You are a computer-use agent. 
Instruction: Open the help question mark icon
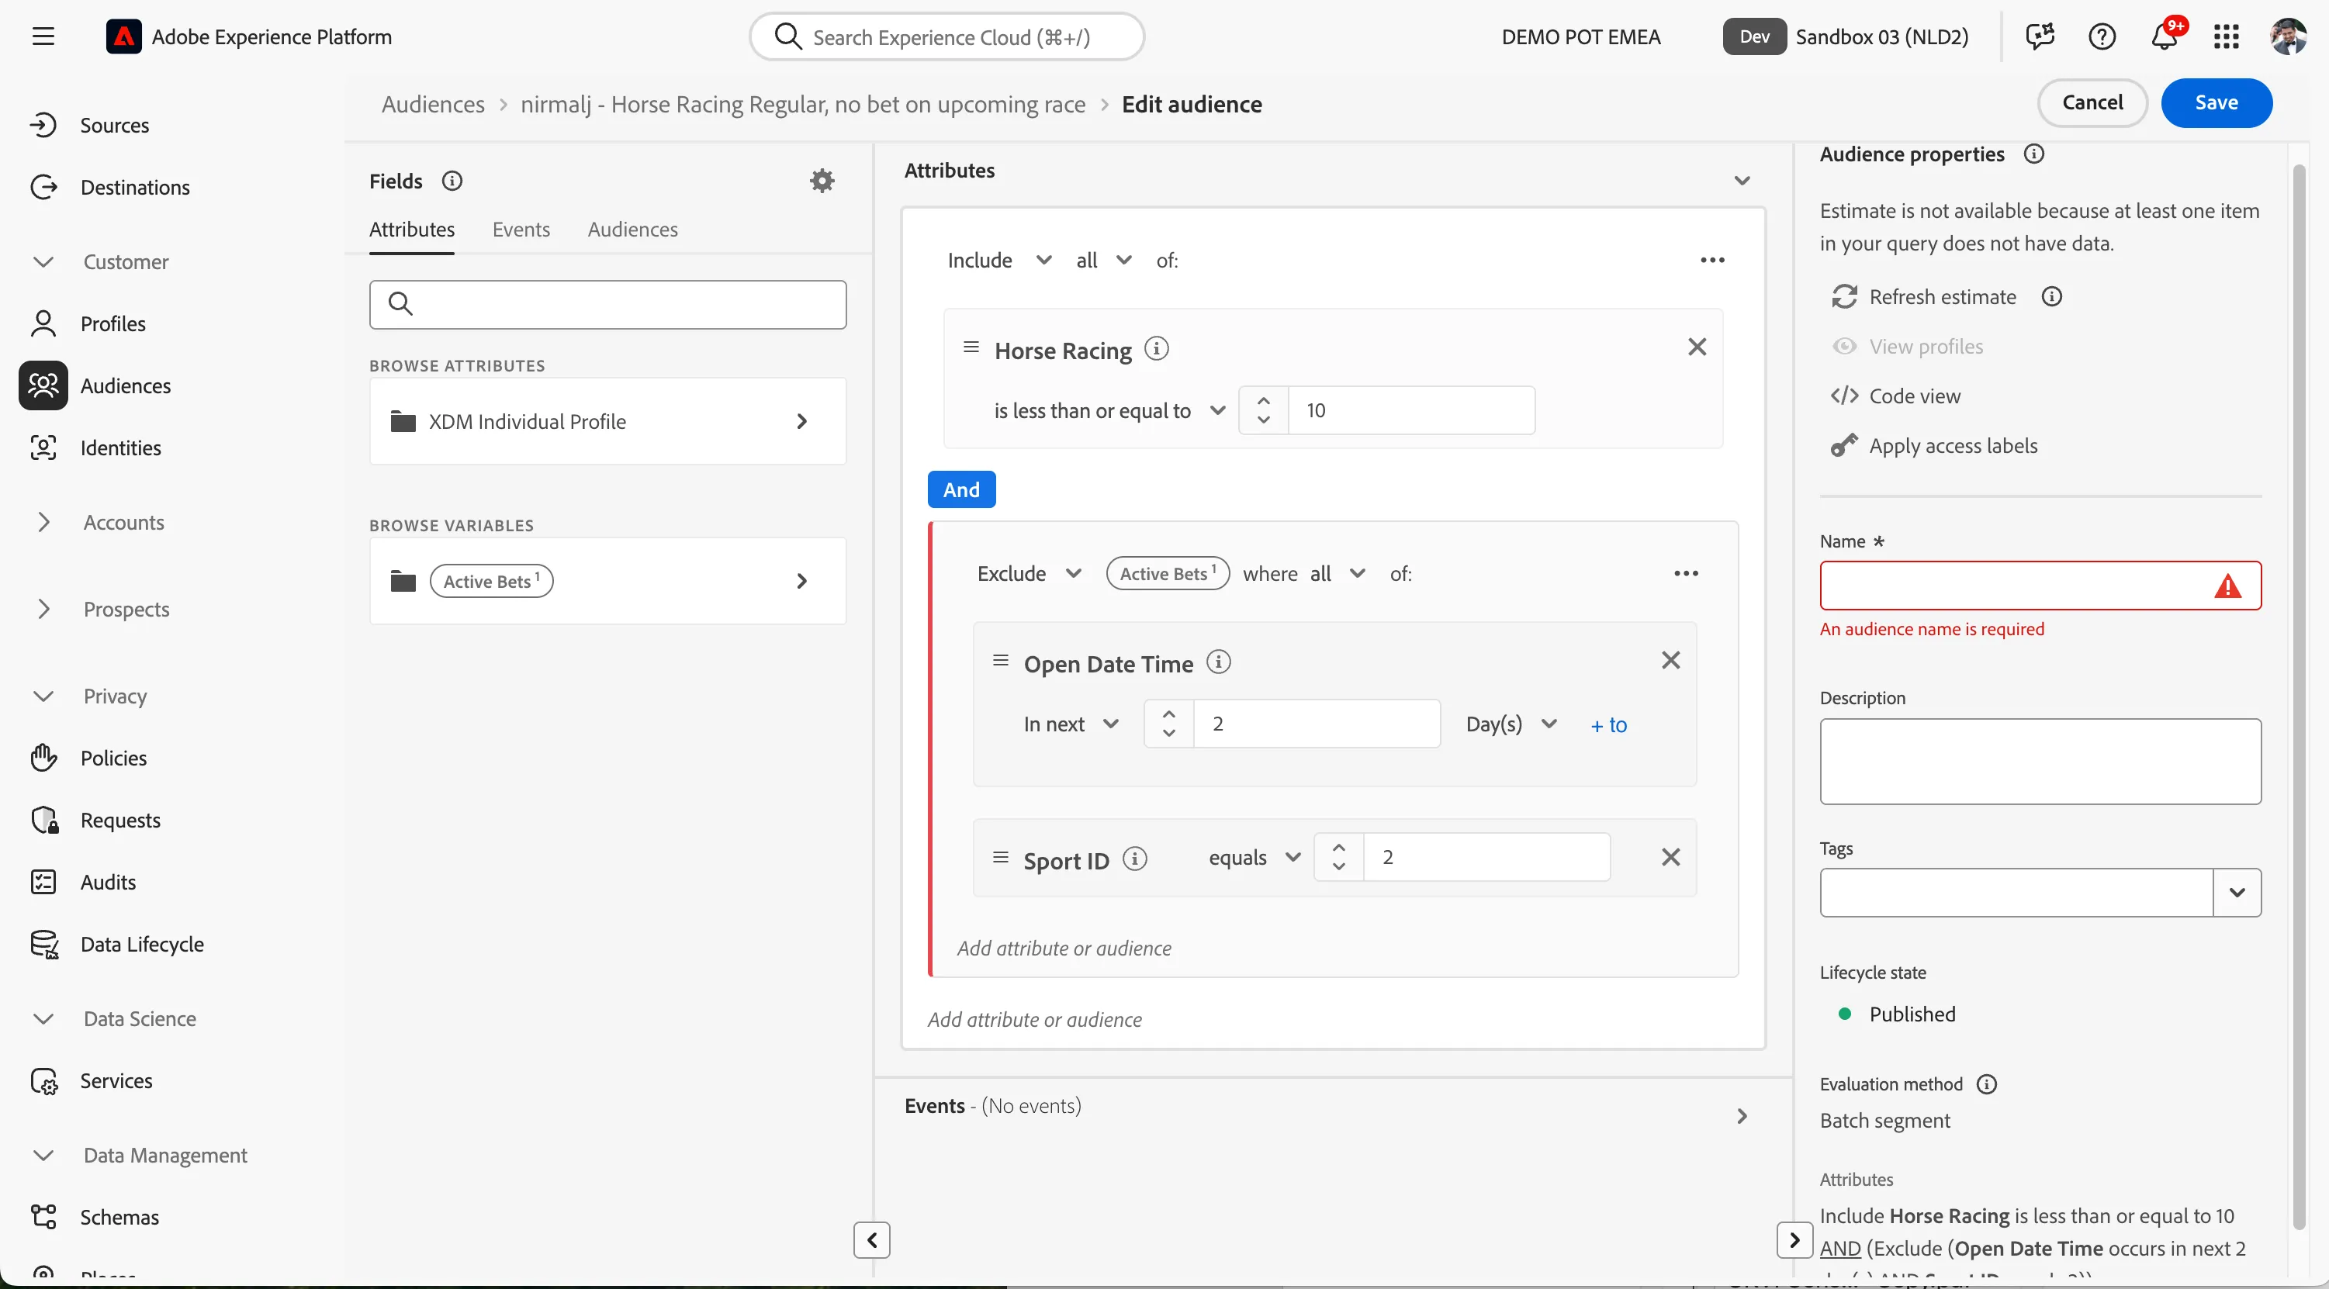point(2101,36)
